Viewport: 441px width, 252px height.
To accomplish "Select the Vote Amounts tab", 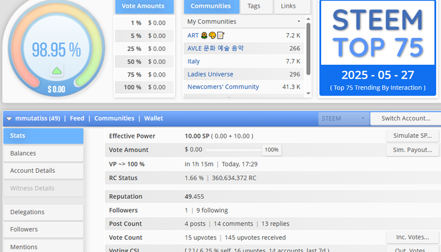I will [144, 6].
